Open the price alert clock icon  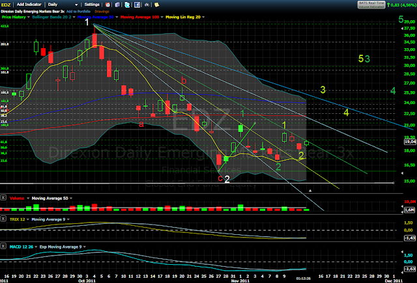tap(108, 5)
